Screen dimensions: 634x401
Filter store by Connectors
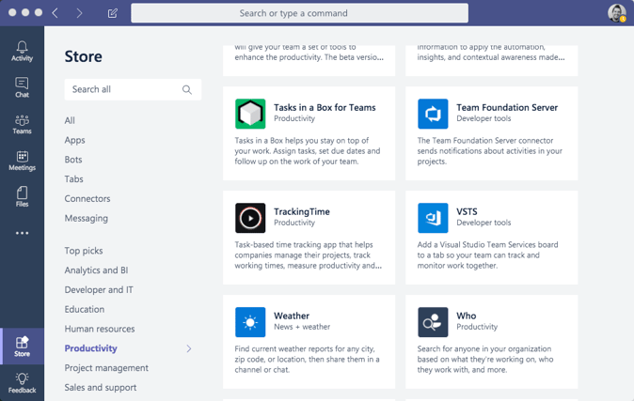(x=87, y=199)
